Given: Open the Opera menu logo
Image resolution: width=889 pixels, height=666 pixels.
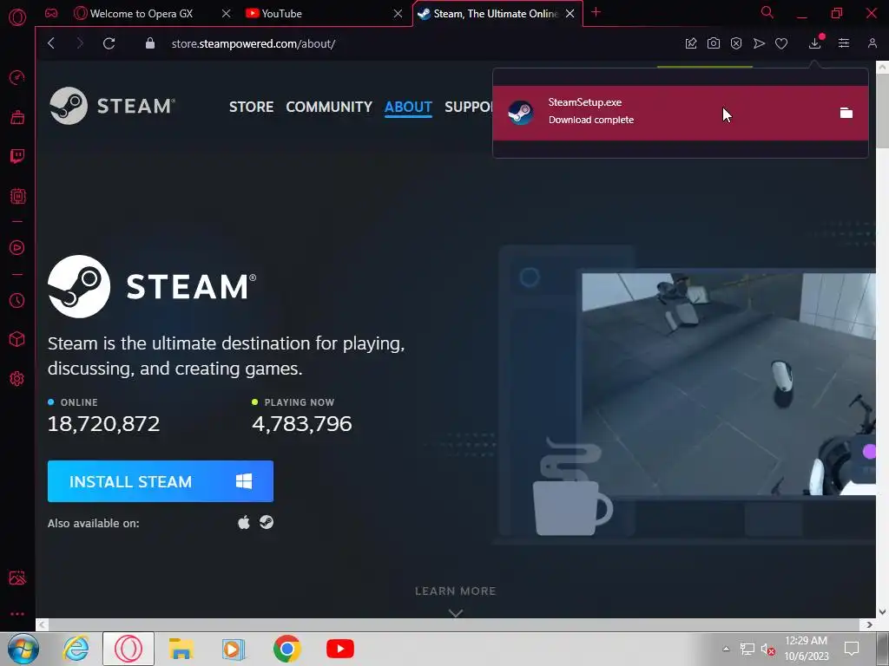Looking at the screenshot, I should click(x=17, y=16).
